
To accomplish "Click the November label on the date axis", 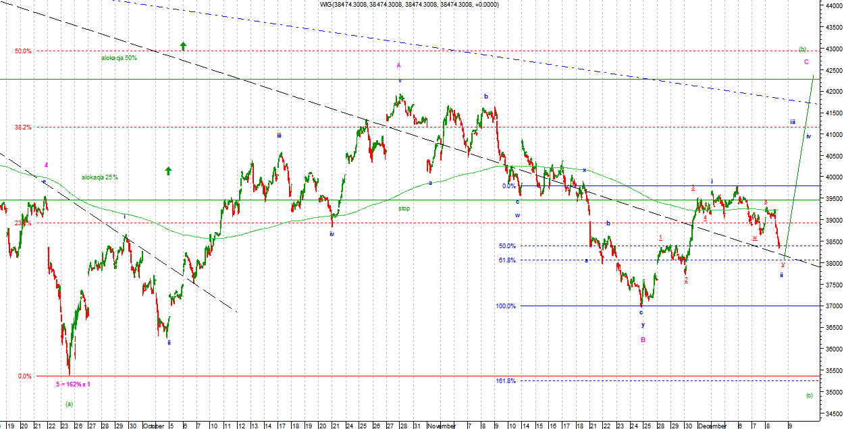I will [x=442, y=426].
